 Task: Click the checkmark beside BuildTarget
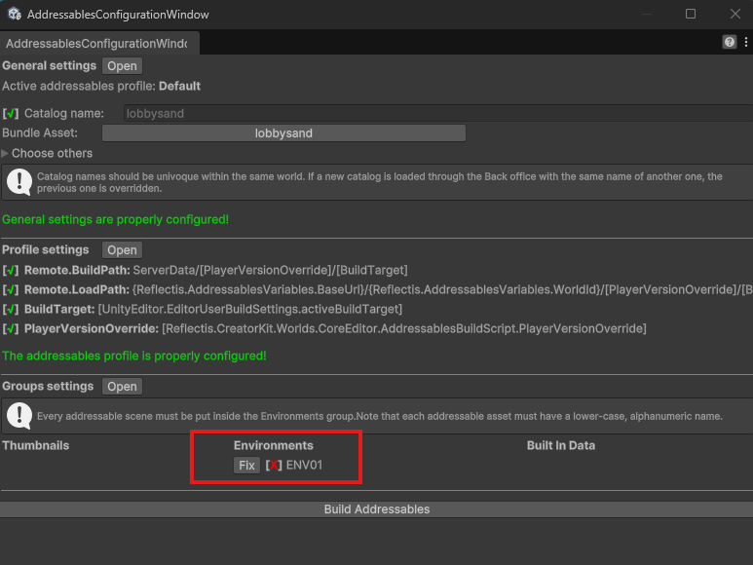pyautogui.click(x=11, y=309)
